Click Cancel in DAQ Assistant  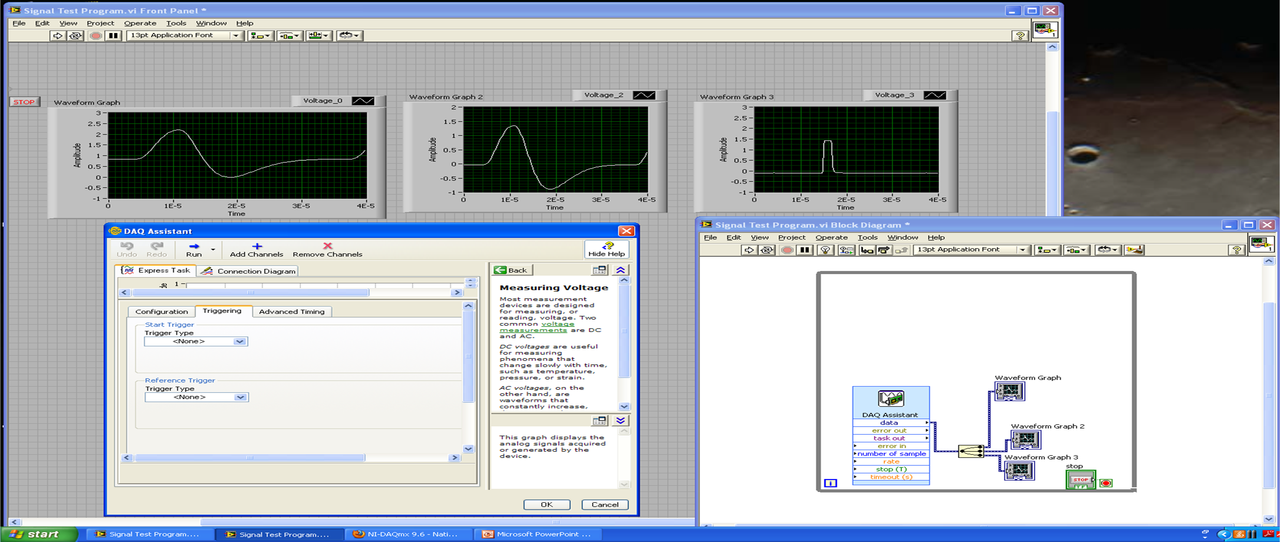coord(605,505)
